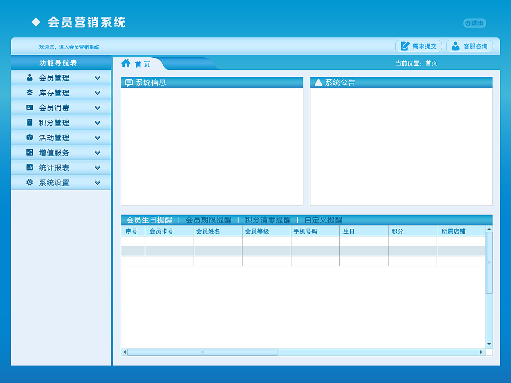The width and height of the screenshot is (511, 383).
Task: Click the 库存管理 layers icon
Action: (x=29, y=92)
